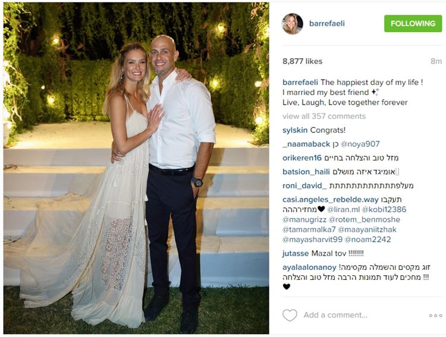This screenshot has height=337, width=446.
Task: Open barrefaeli username beside the avatar
Action: [x=327, y=23]
